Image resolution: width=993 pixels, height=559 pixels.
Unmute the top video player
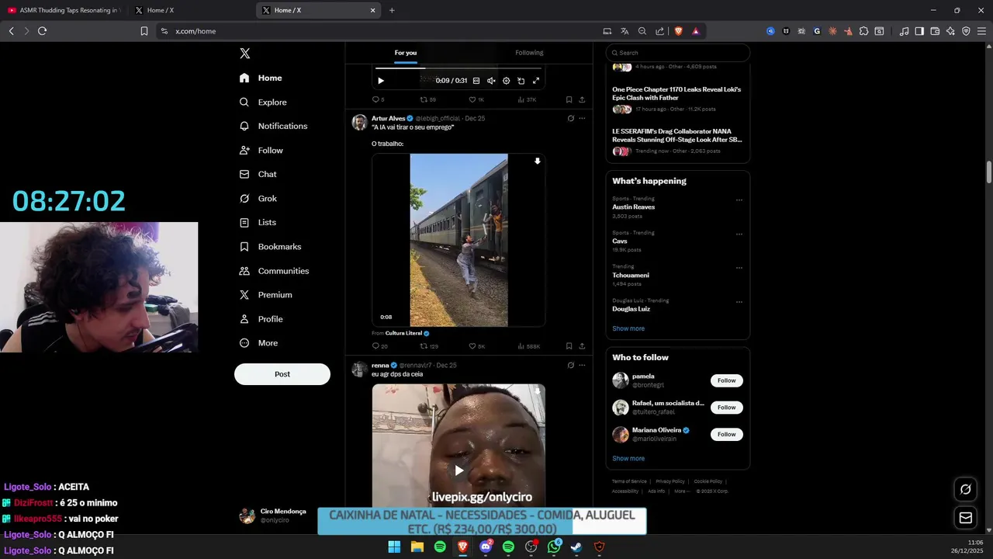pyautogui.click(x=491, y=81)
